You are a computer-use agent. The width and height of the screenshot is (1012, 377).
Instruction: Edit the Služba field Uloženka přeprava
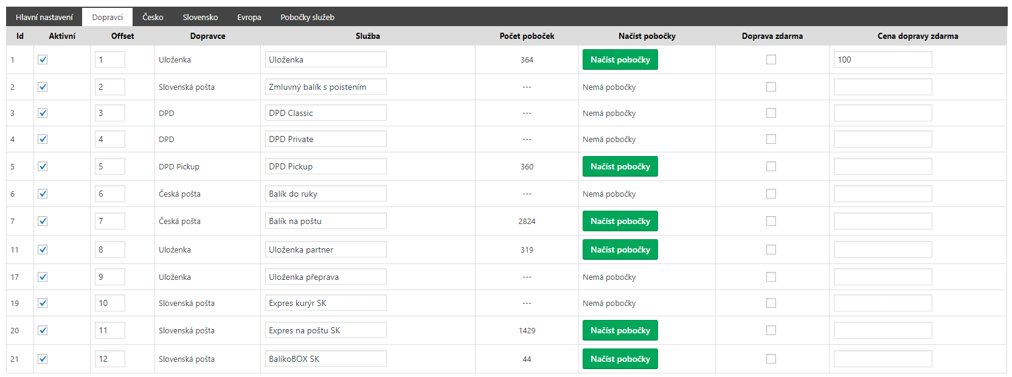(326, 277)
